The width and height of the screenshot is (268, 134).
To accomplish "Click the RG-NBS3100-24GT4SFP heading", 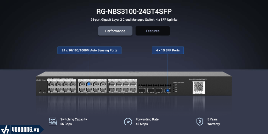I will point(134,12).
